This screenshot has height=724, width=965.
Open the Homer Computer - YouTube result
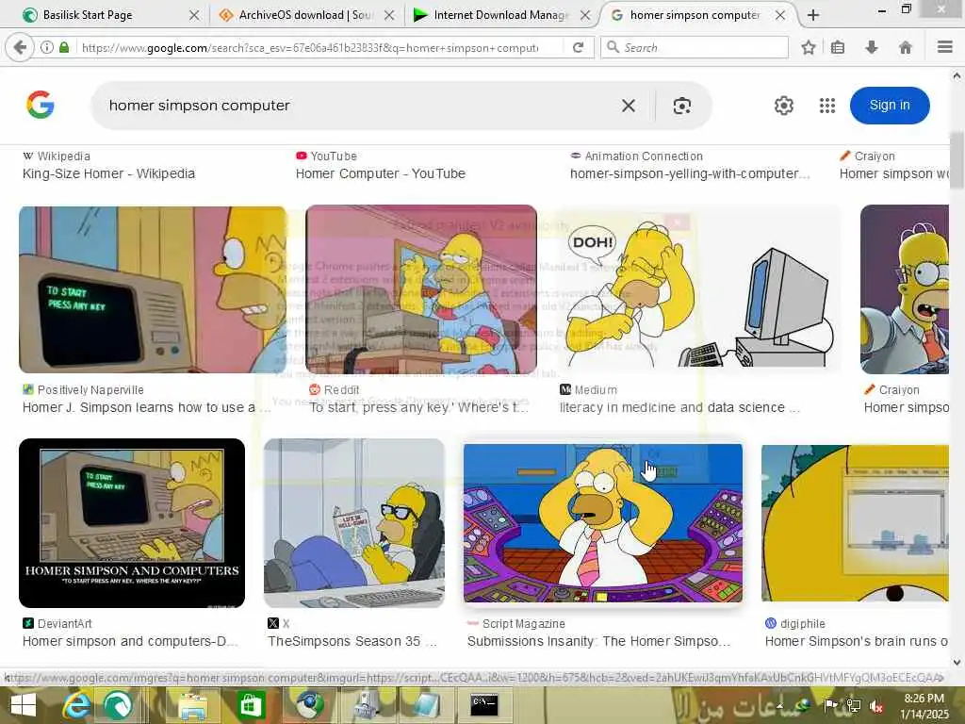tap(381, 173)
